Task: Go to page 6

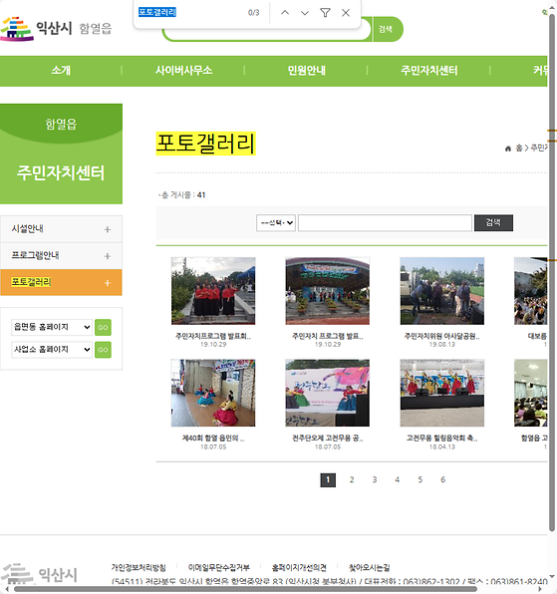Action: coord(442,480)
